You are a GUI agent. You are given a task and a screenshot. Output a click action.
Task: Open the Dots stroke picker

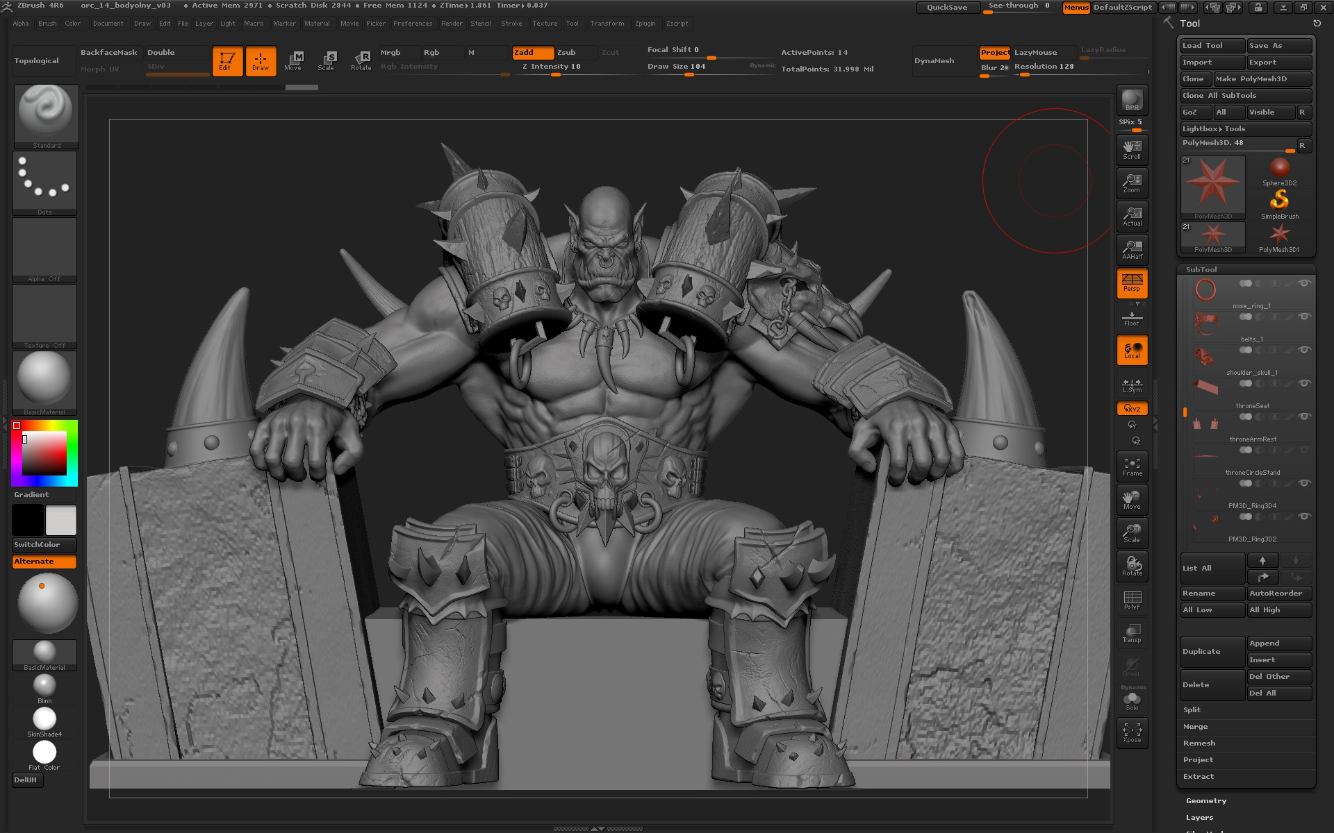click(x=44, y=183)
